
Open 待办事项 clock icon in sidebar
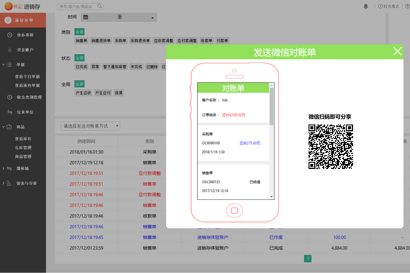click(x=10, y=35)
